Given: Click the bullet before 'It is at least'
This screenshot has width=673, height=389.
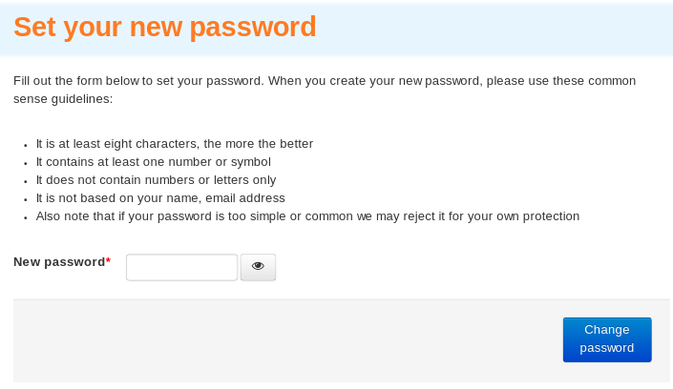Looking at the screenshot, I should point(26,145).
